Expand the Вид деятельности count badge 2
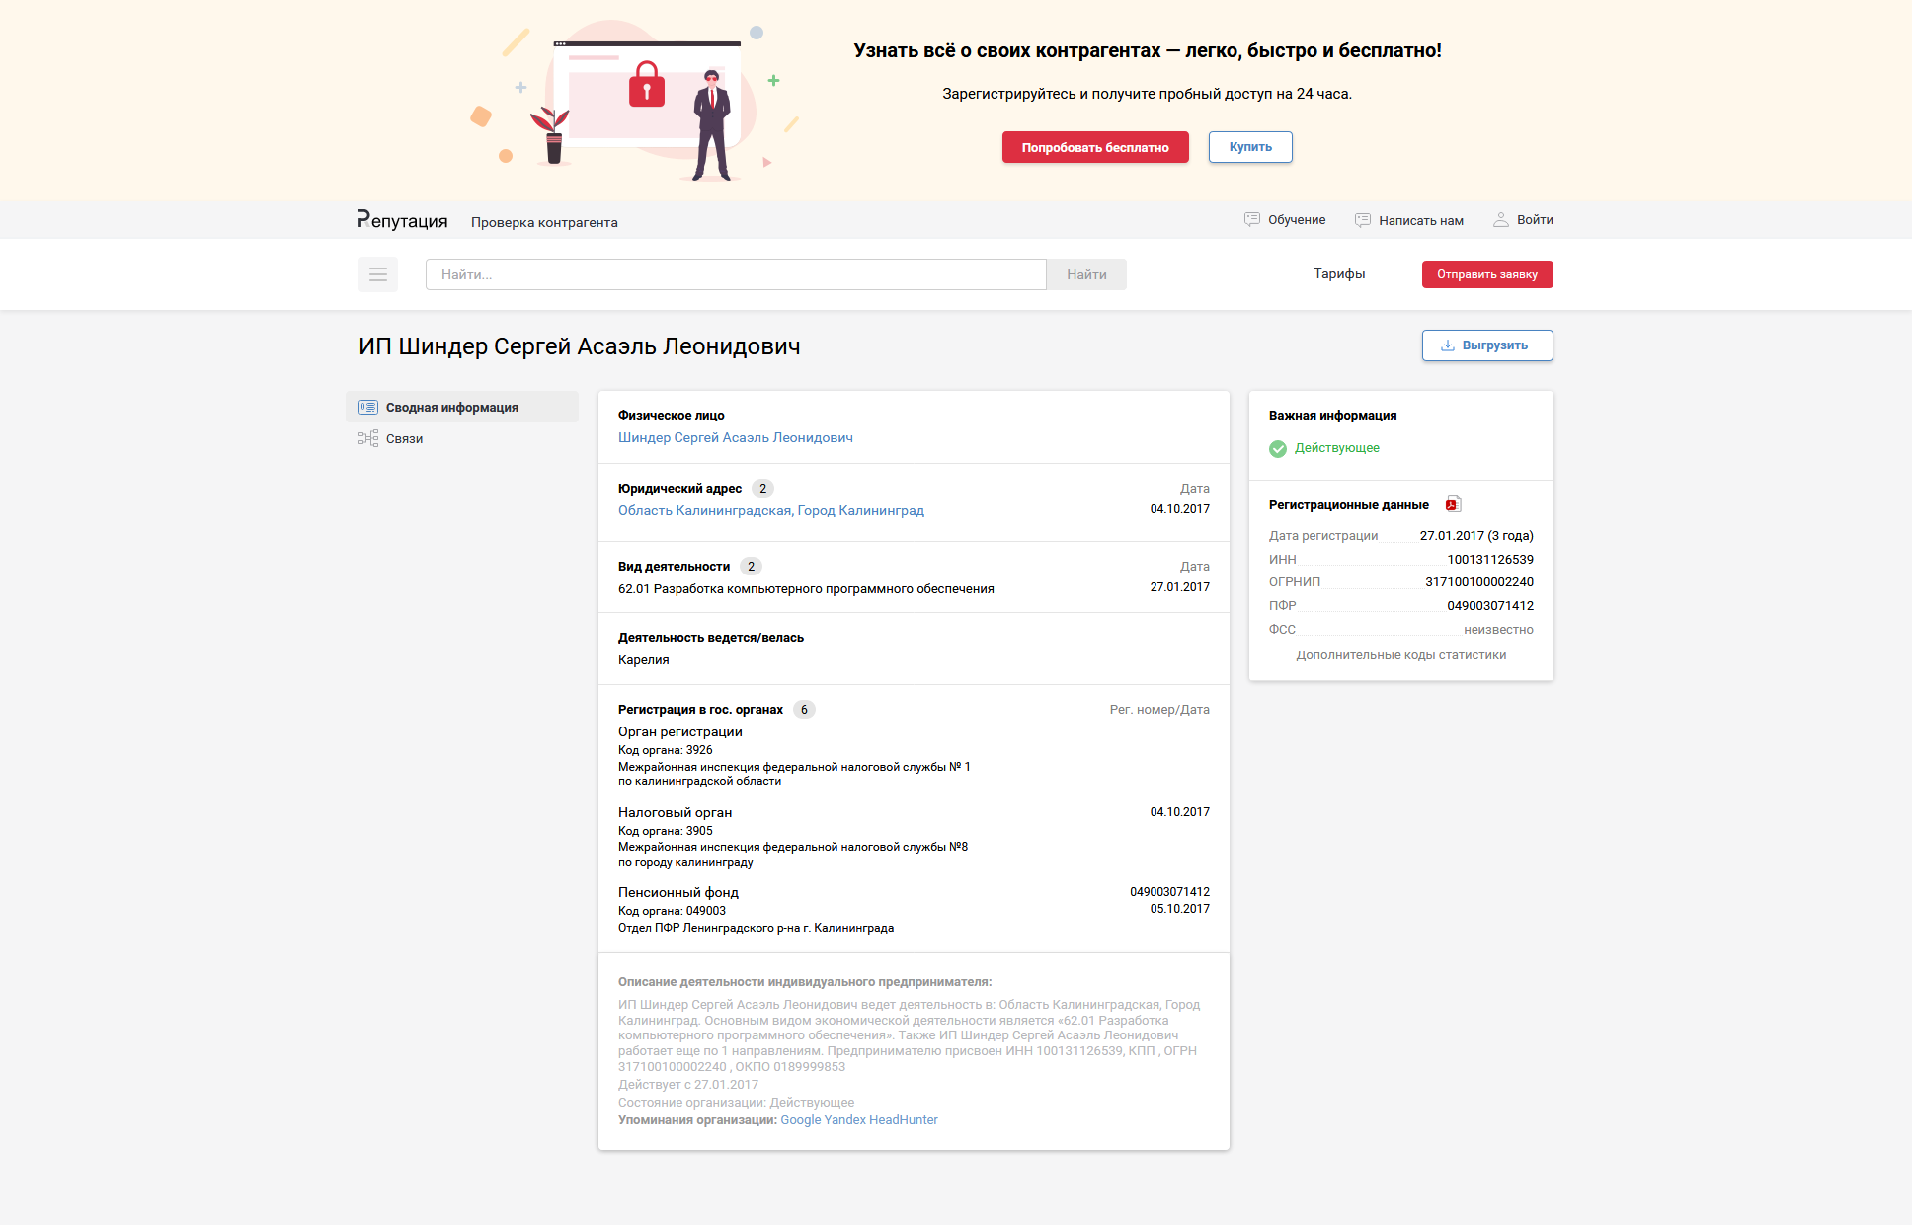Screen dimensions: 1912x1225 coord(751,566)
